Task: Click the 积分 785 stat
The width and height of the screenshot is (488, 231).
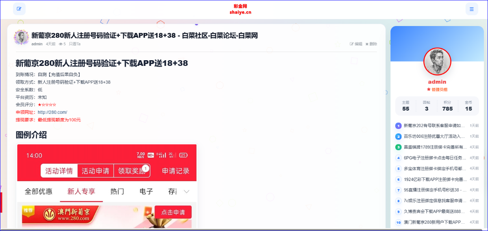Action: point(448,106)
